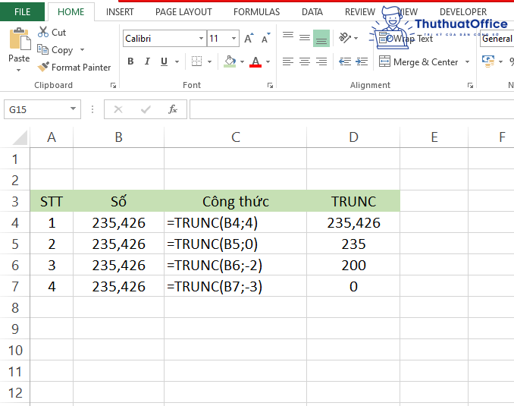514x406 pixels.
Task: Select the Công thức header cell
Action: pyautogui.click(x=235, y=201)
